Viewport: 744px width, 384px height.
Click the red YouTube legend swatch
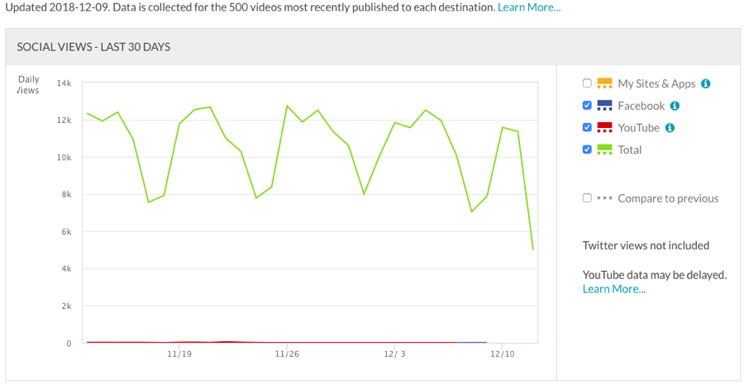pyautogui.click(x=604, y=128)
